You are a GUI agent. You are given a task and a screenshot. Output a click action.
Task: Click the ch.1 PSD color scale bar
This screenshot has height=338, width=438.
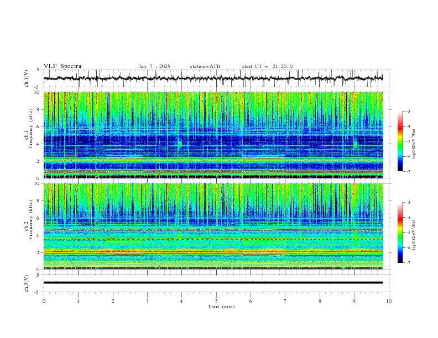[x=400, y=141]
